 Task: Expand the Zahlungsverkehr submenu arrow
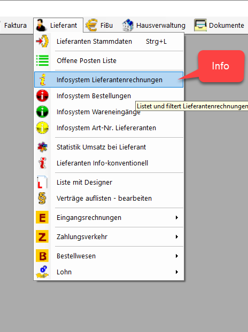(177, 236)
